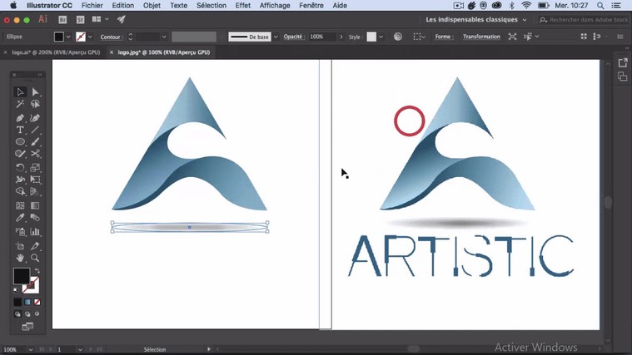Viewport: 632px width, 355px height.
Task: Open the De base brush definition dropdown
Action: coord(276,37)
